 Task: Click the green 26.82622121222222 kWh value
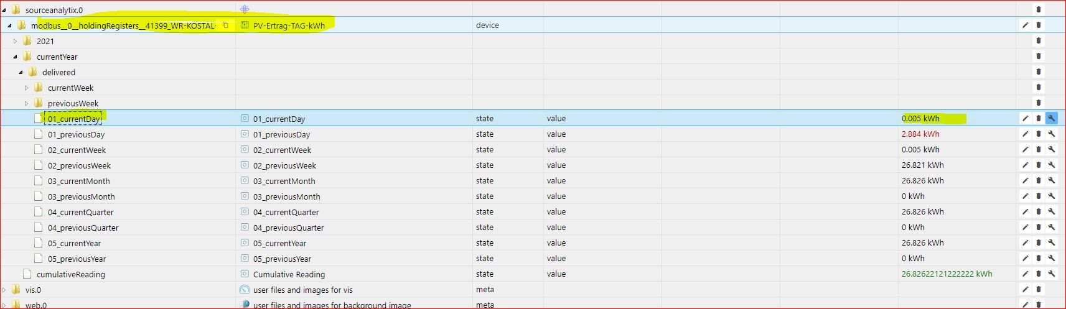(947, 274)
